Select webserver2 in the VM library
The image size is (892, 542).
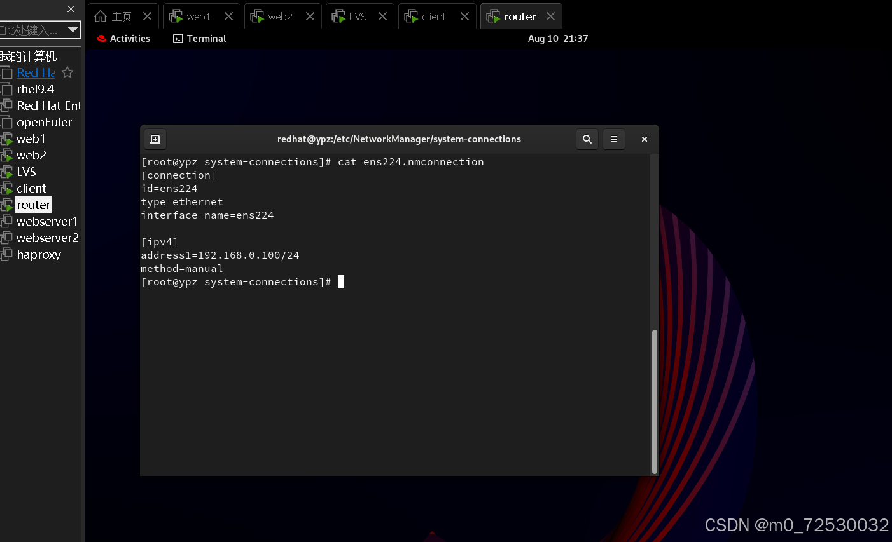pyautogui.click(x=48, y=238)
